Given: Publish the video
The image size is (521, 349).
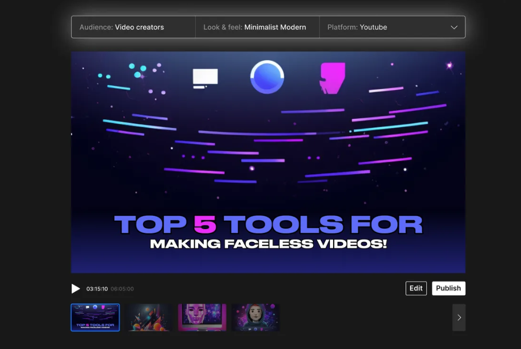Looking at the screenshot, I should pos(448,288).
